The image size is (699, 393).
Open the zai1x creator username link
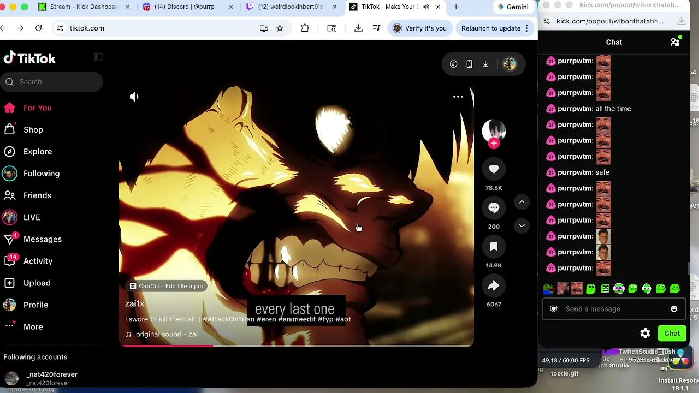click(134, 303)
